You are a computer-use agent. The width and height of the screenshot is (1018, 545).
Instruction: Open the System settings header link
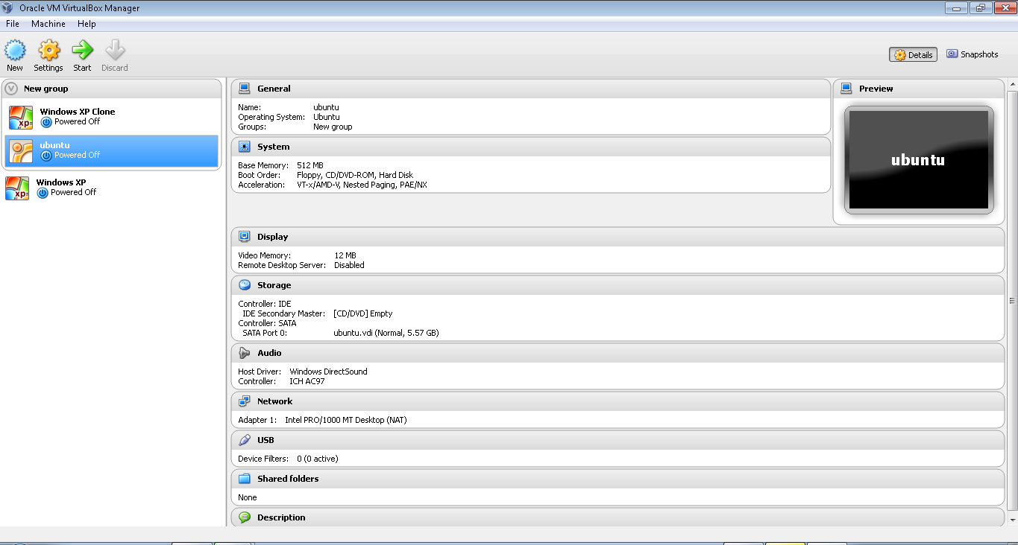point(274,147)
